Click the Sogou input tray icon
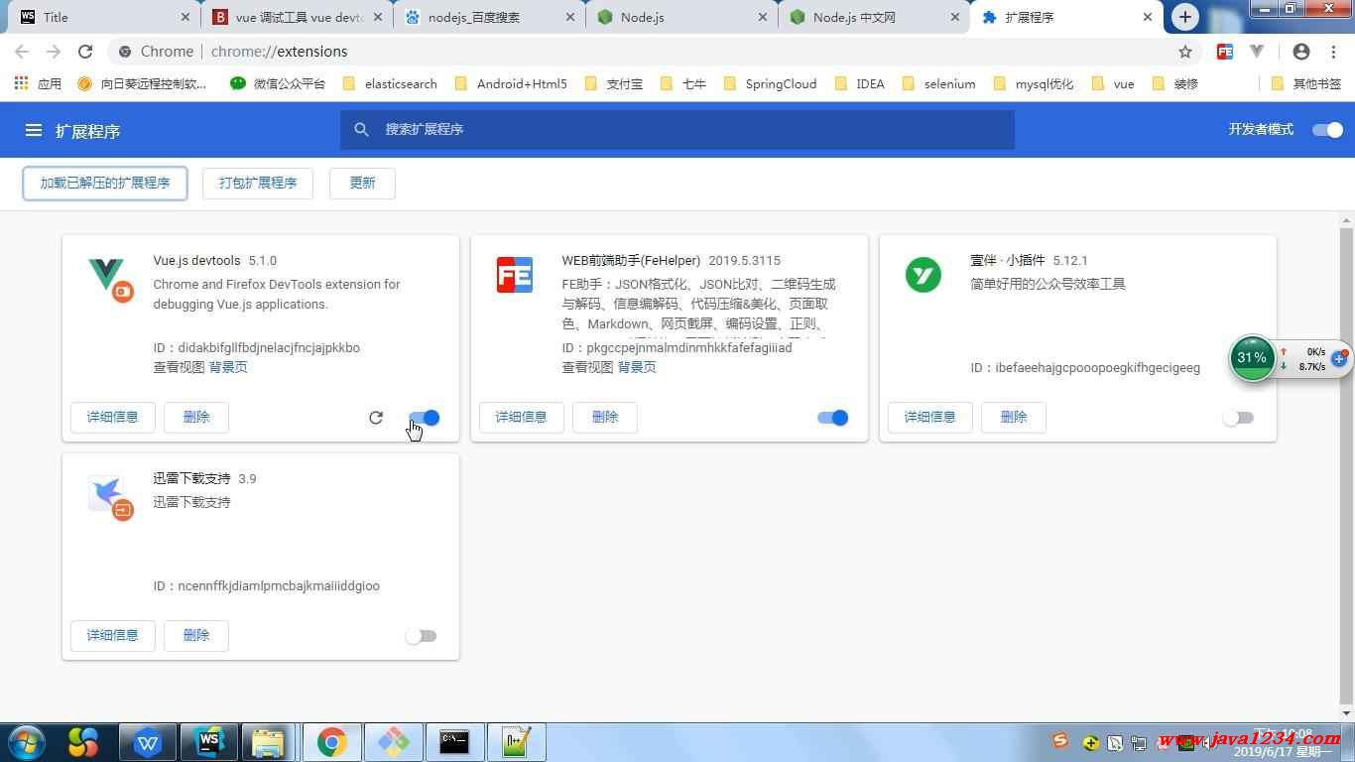The height and width of the screenshot is (762, 1355). (1060, 741)
